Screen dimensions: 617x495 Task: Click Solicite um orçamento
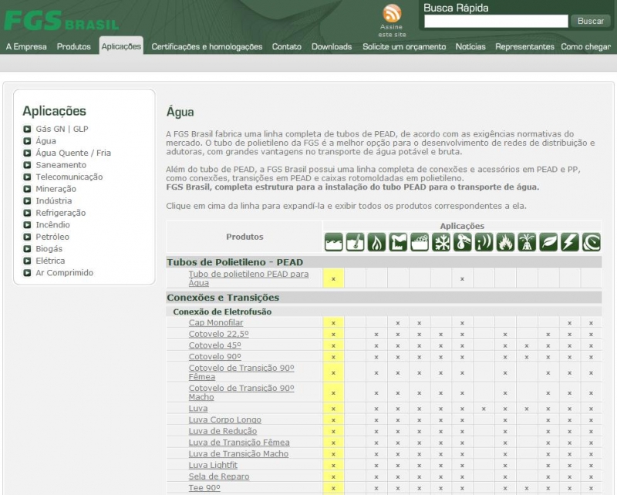pos(404,47)
